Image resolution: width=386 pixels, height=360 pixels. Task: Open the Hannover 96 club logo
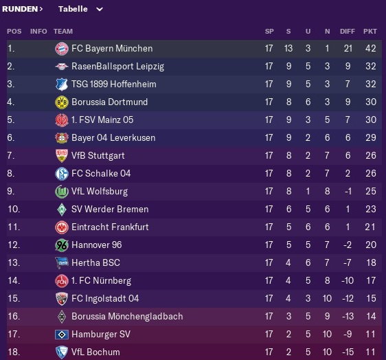pos(62,245)
